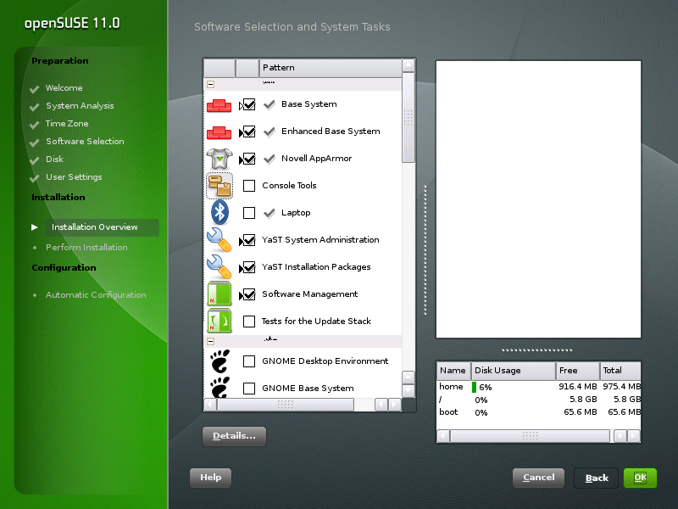This screenshot has height=509, width=678.
Task: Click the Time Zone step in sidebar
Action: coord(67,124)
